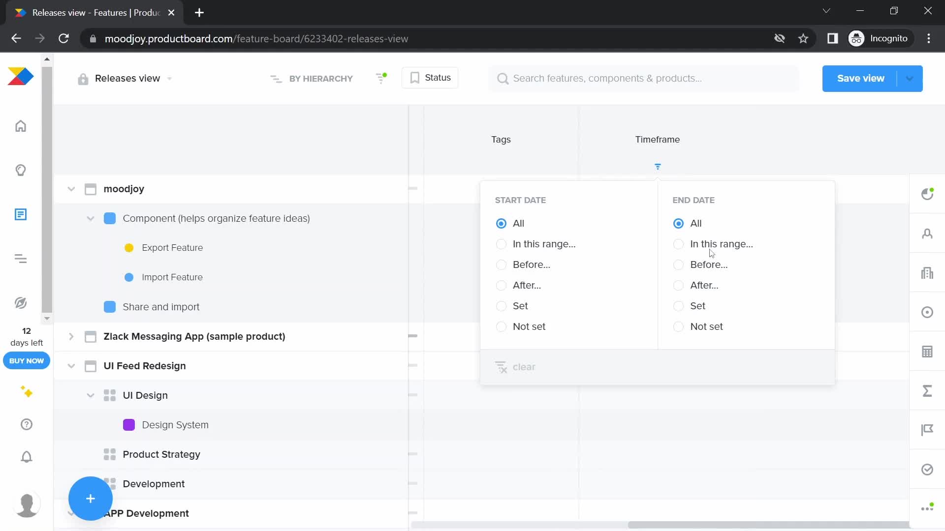
Task: Select the Releases view browser tab
Action: point(95,13)
